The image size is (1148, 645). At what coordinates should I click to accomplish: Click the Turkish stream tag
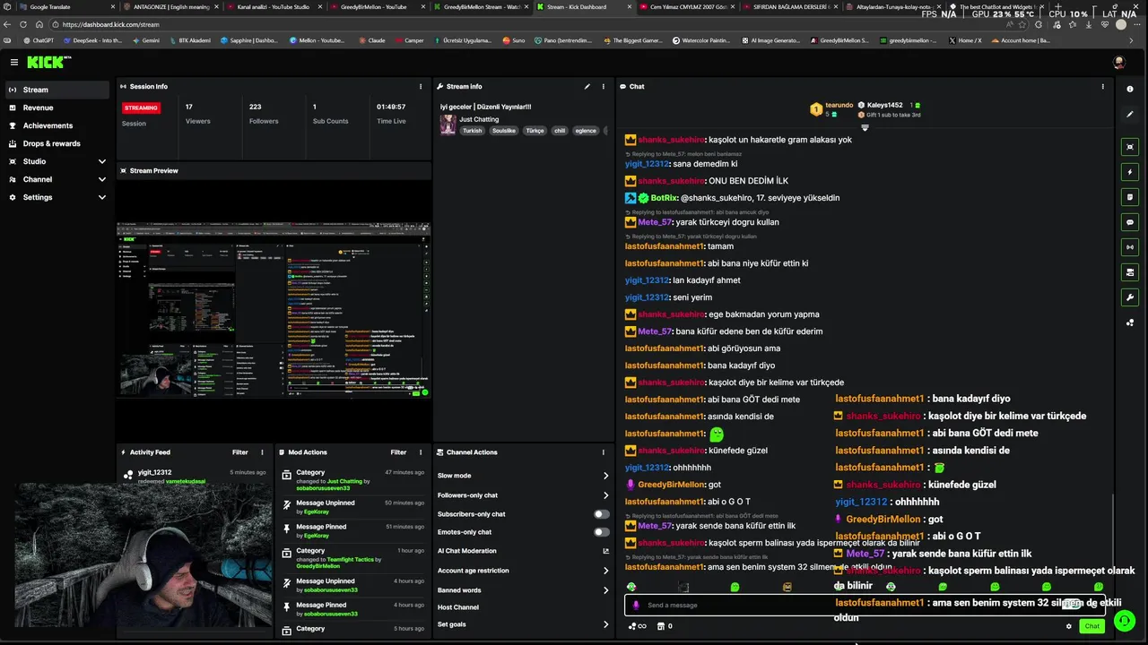coord(472,131)
